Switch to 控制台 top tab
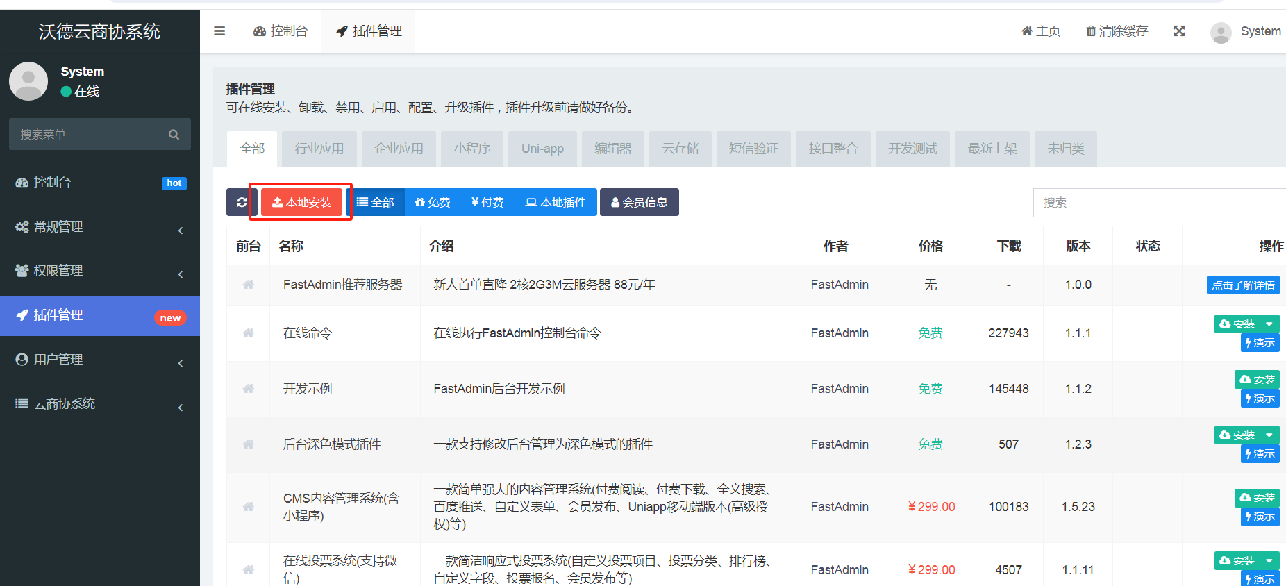 pyautogui.click(x=281, y=31)
